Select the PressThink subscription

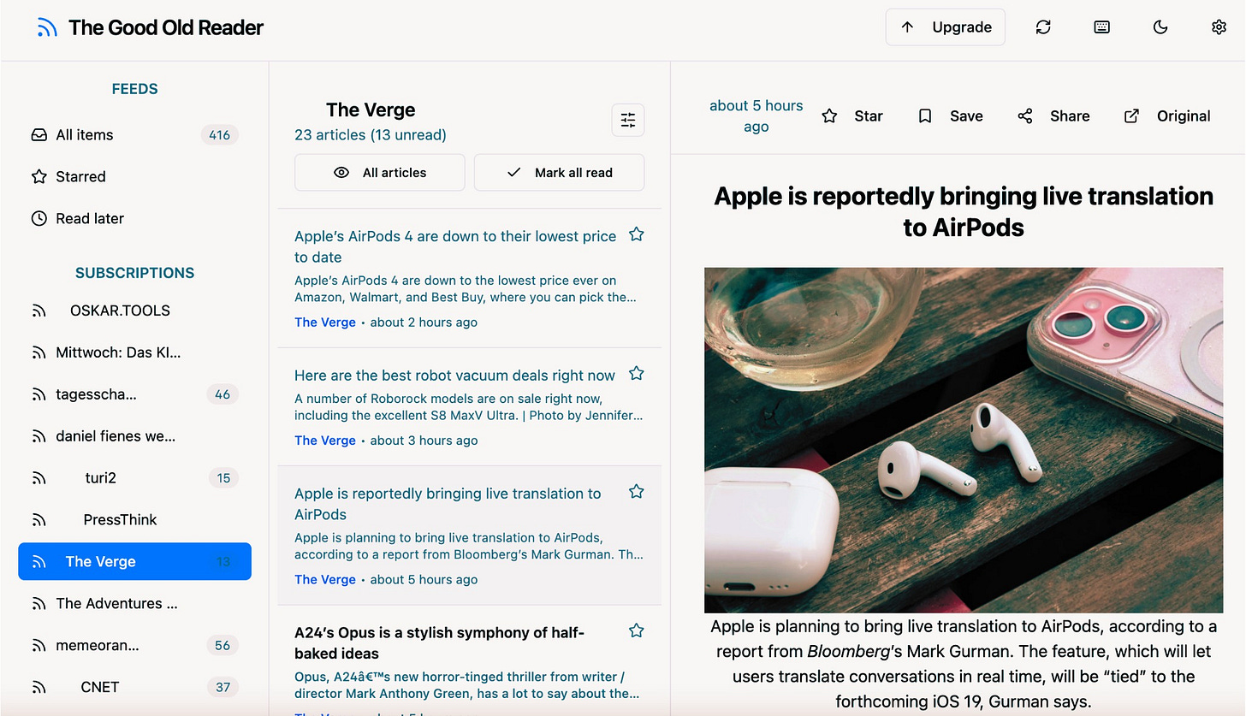click(134, 520)
